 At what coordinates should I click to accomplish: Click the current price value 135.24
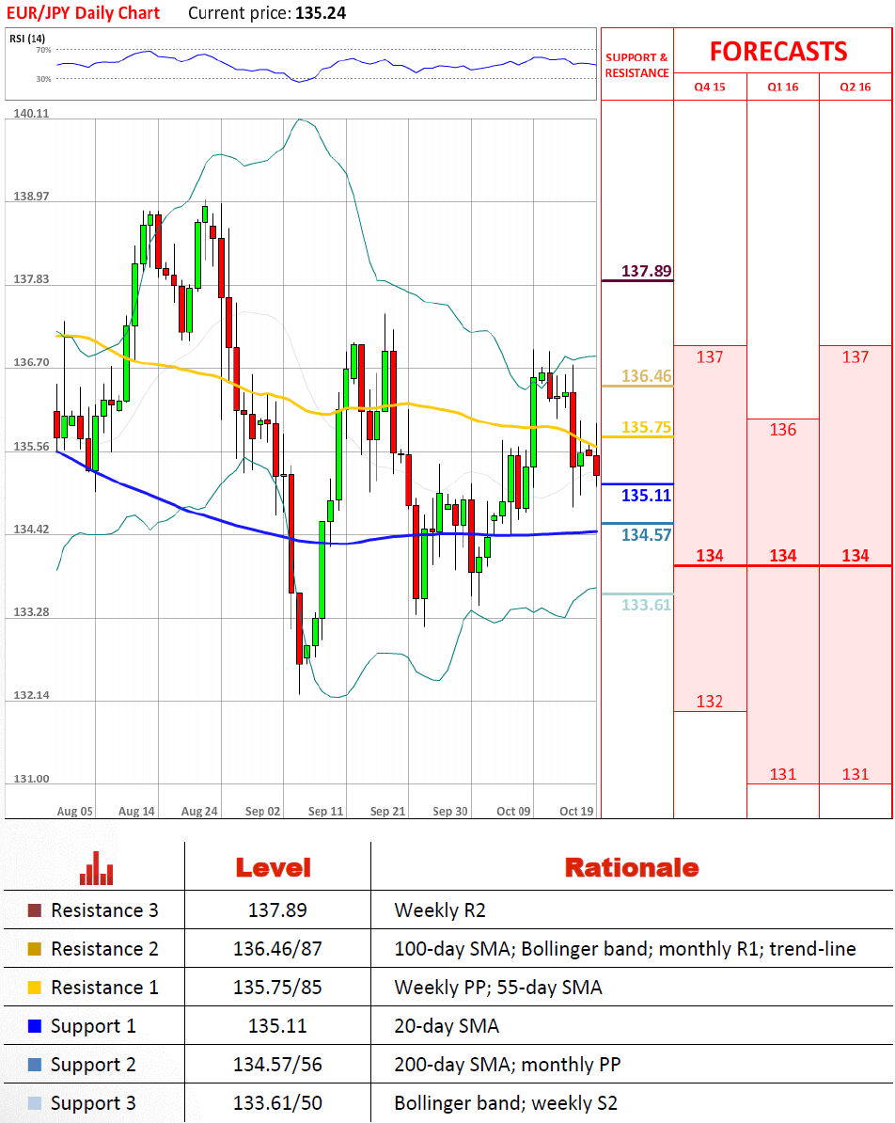(320, 13)
